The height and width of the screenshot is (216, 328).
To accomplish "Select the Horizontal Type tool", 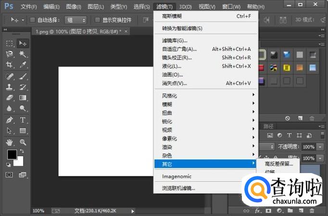I will 23,120.
